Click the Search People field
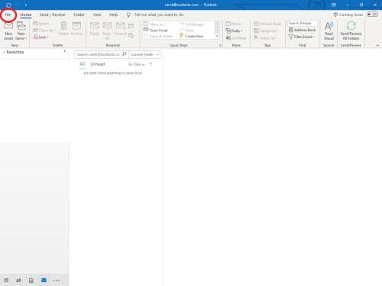 pyautogui.click(x=303, y=23)
